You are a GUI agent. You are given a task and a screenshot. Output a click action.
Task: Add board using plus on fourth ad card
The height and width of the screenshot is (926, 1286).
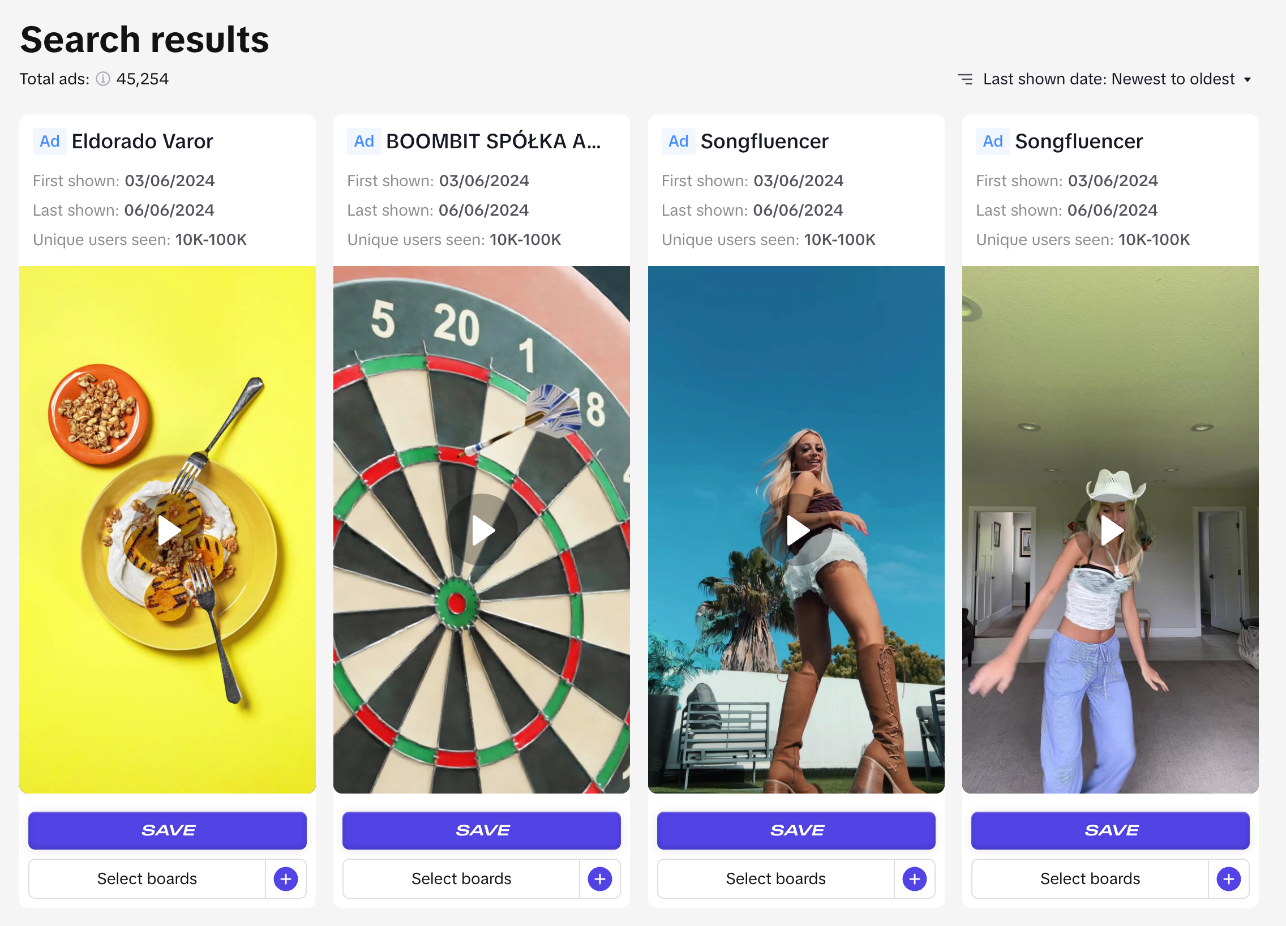(x=1228, y=878)
